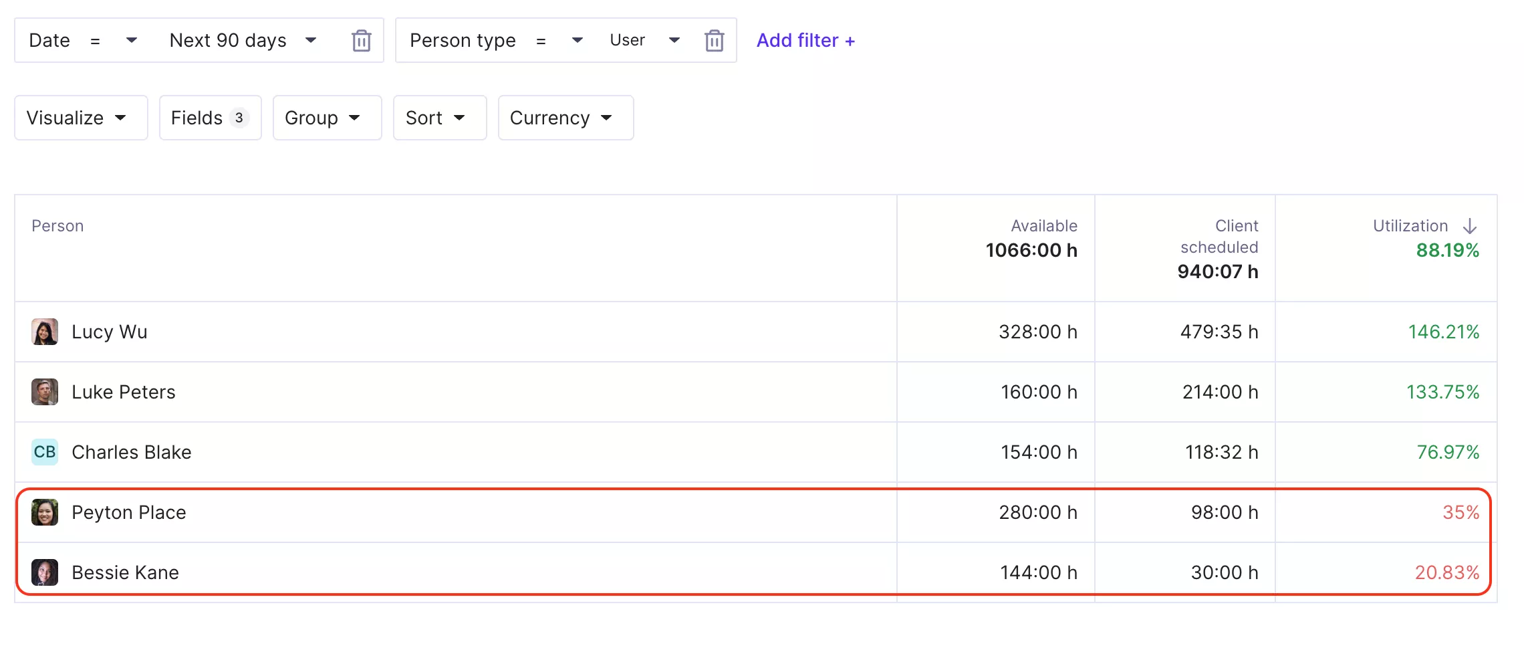This screenshot has height=658, width=1524.
Task: Click the Available column header
Action: click(1044, 226)
